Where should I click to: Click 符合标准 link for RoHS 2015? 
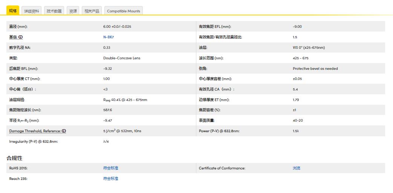110,168
